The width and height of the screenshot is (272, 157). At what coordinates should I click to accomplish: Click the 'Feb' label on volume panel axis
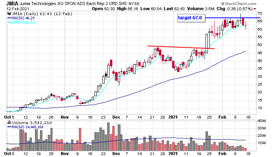[x=222, y=154]
